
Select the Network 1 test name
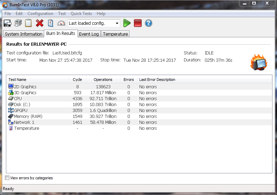click(24, 122)
